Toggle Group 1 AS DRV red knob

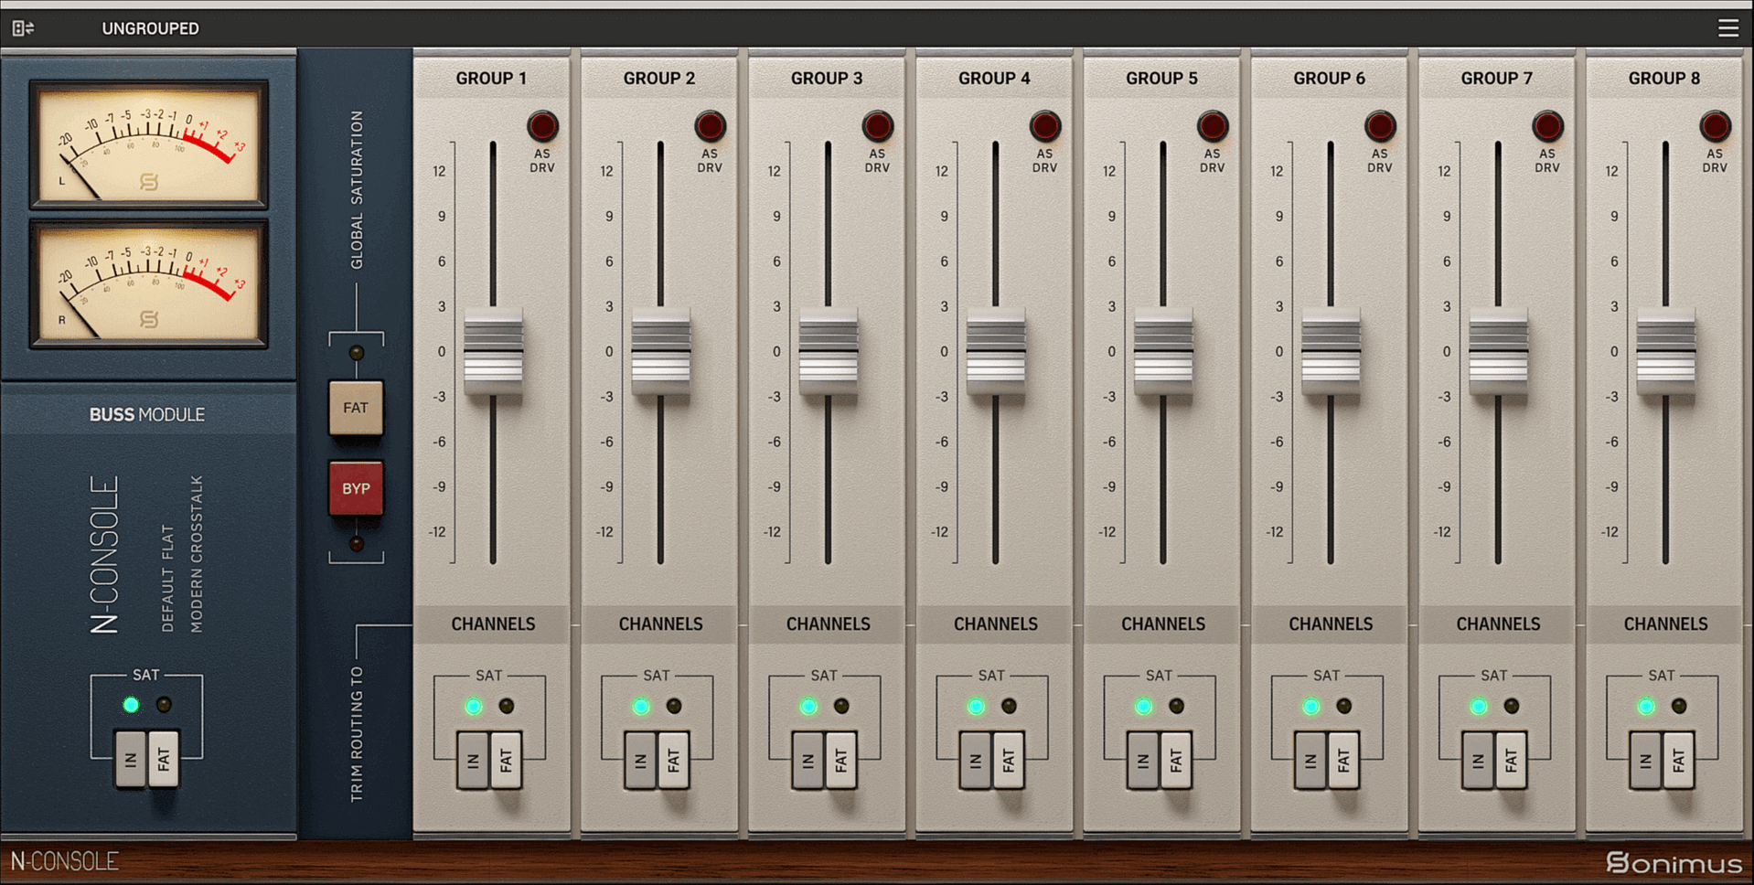click(542, 126)
